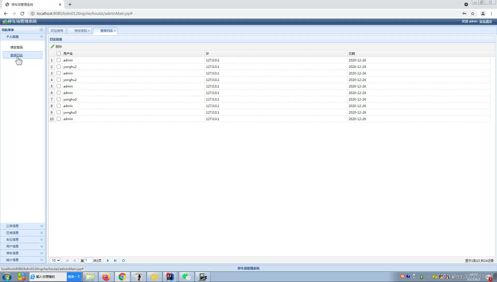Viewport: 497px width, 282px height.
Task: Check row 9 yonghu0 checkbox
Action: pos(59,112)
